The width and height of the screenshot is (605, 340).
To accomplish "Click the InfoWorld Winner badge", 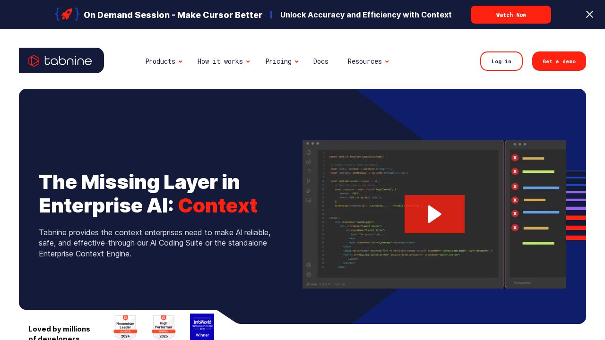I will pyautogui.click(x=202, y=327).
